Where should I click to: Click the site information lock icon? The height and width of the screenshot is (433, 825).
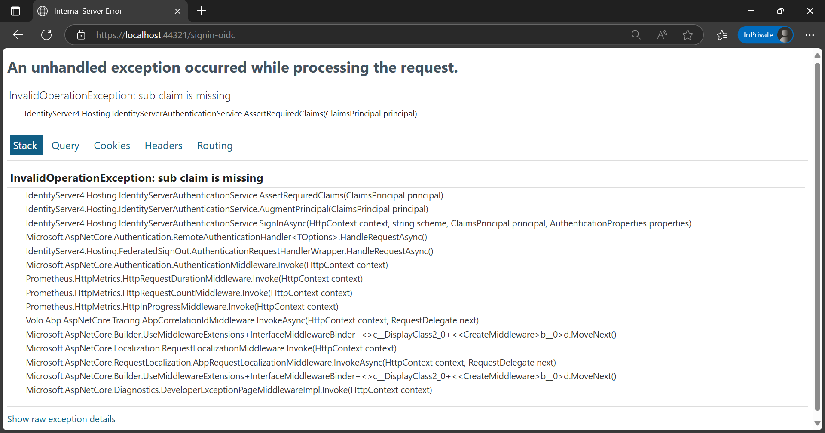[81, 35]
